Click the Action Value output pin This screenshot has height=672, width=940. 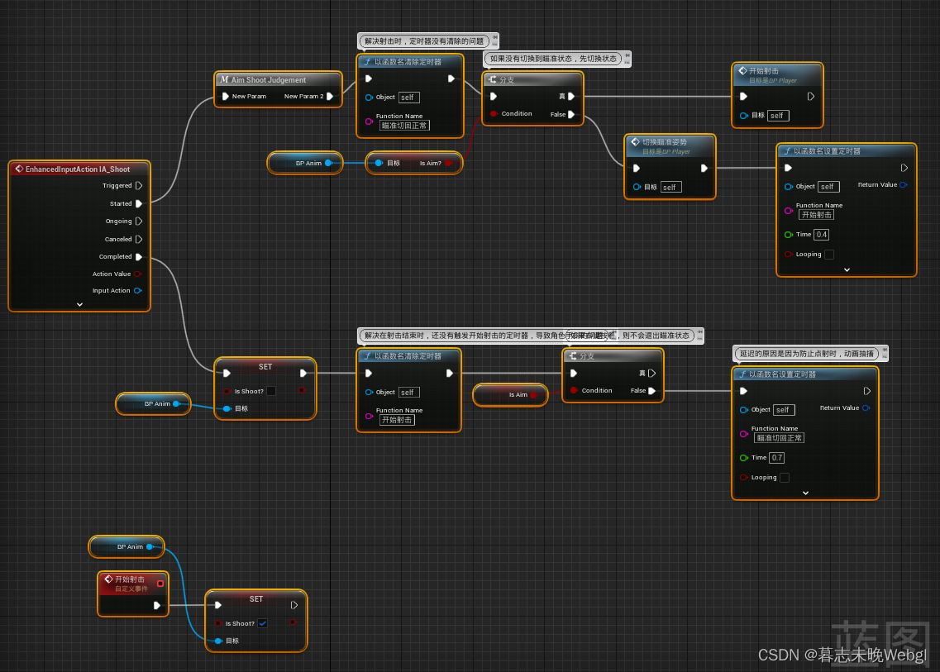coord(137,274)
